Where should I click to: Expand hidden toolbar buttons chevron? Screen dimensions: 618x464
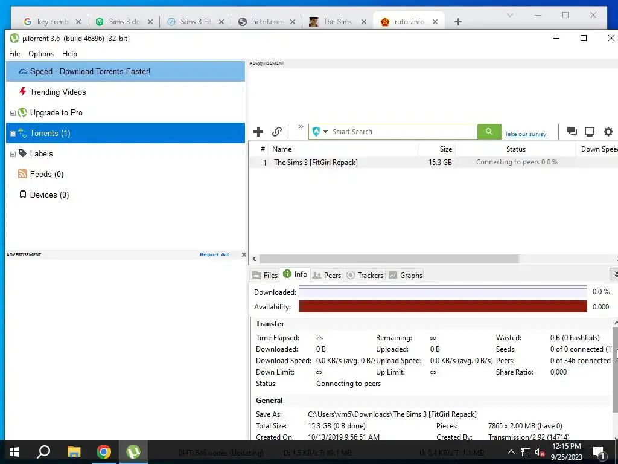pyautogui.click(x=301, y=127)
